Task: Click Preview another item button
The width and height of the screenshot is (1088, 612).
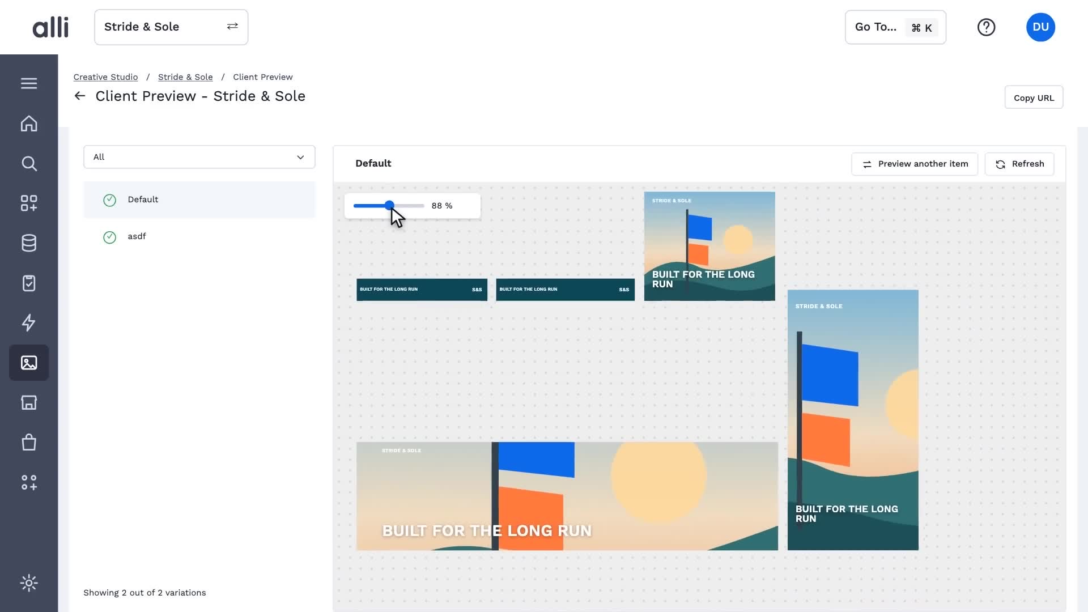Action: (915, 164)
